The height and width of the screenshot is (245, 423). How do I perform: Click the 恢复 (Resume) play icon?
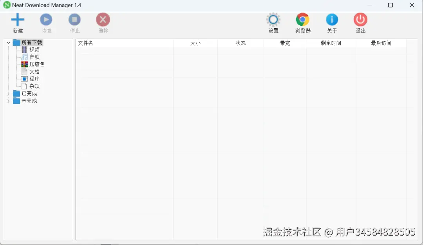coord(46,20)
